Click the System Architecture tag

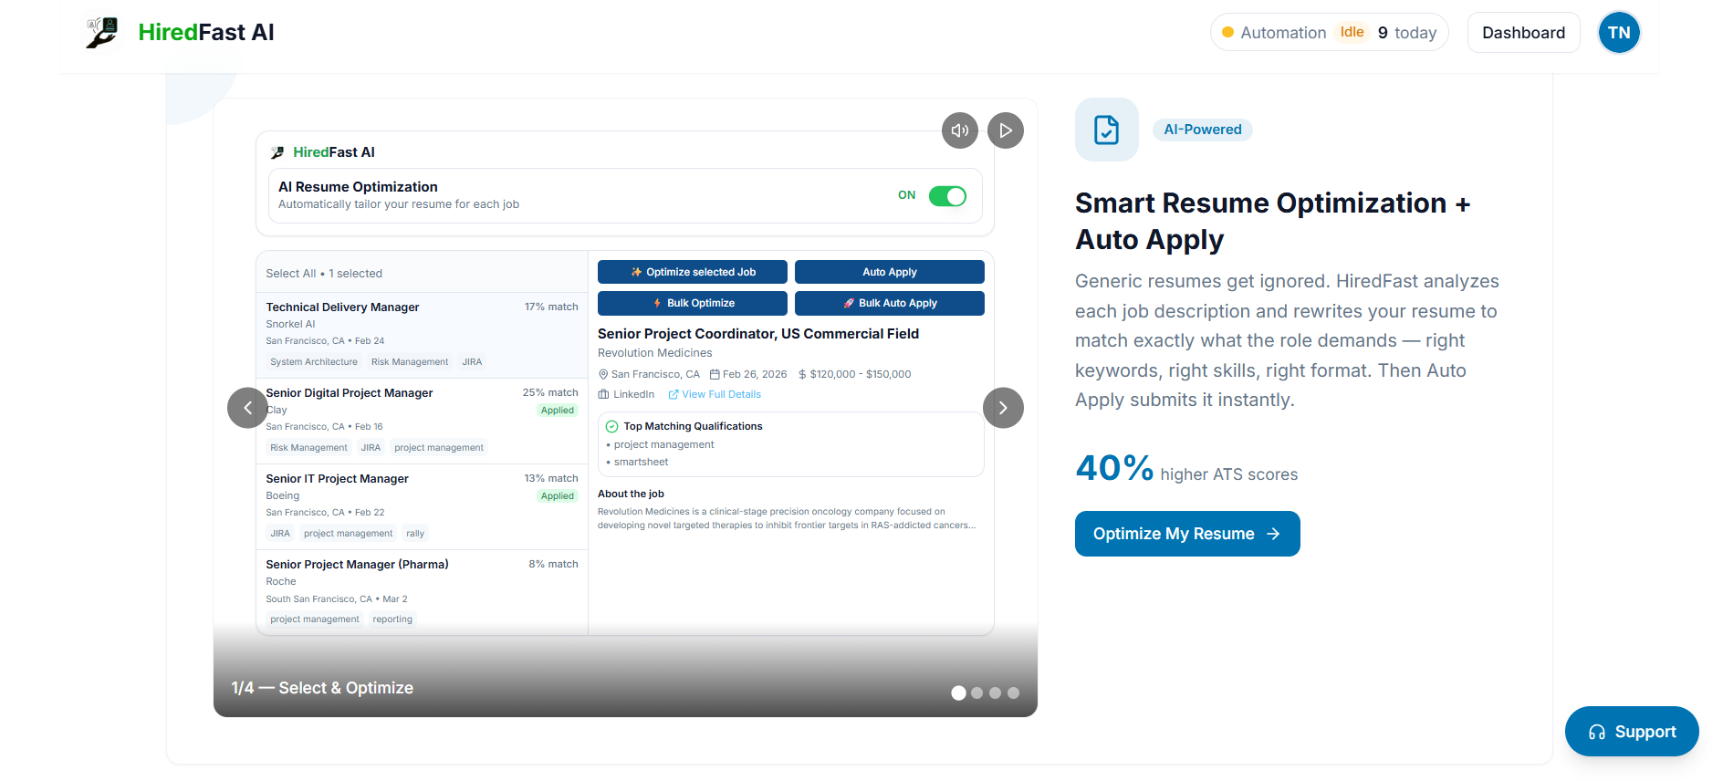coord(314,362)
